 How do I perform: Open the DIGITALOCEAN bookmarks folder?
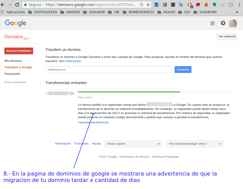(x=43, y=12)
